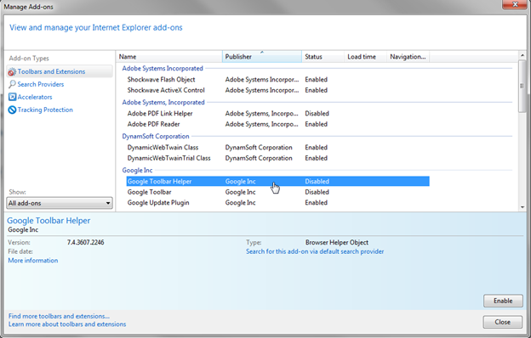Select Tracking Protection icon
The image size is (531, 338).
(x=12, y=110)
